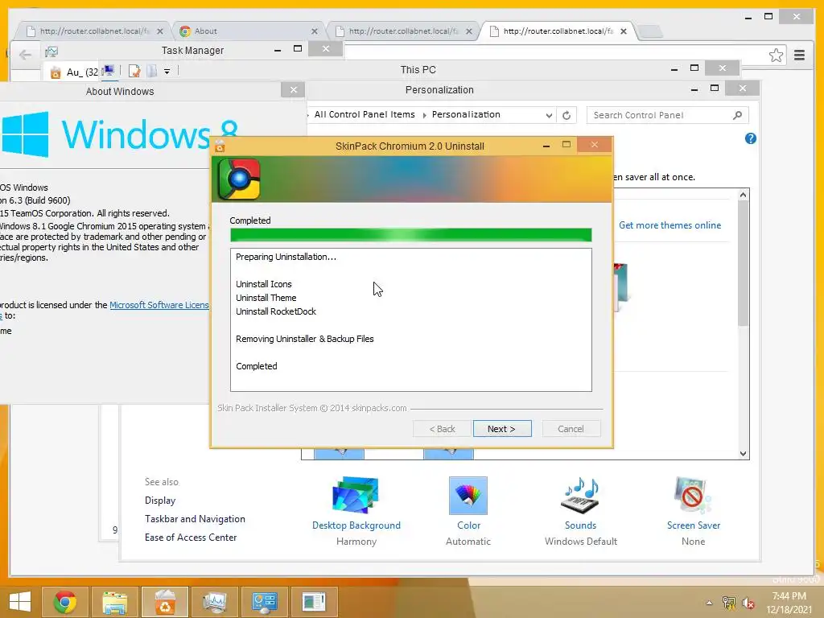Open Taskbar and Navigation link
The height and width of the screenshot is (618, 824).
click(x=195, y=519)
